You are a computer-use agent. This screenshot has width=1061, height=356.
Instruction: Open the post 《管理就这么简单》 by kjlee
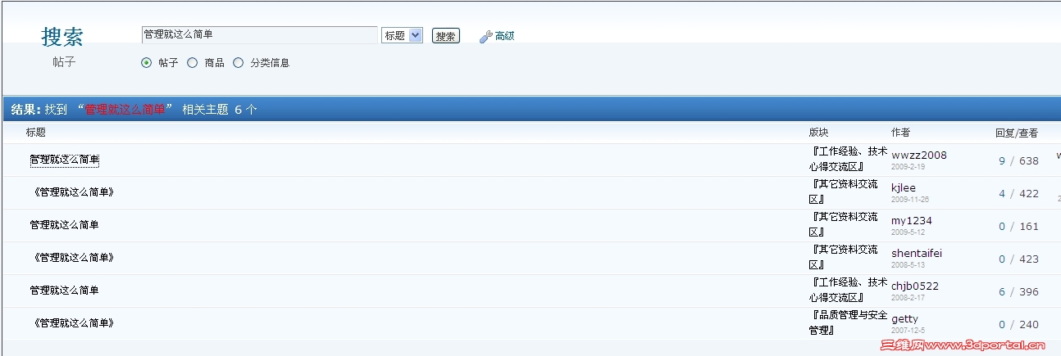(x=72, y=192)
